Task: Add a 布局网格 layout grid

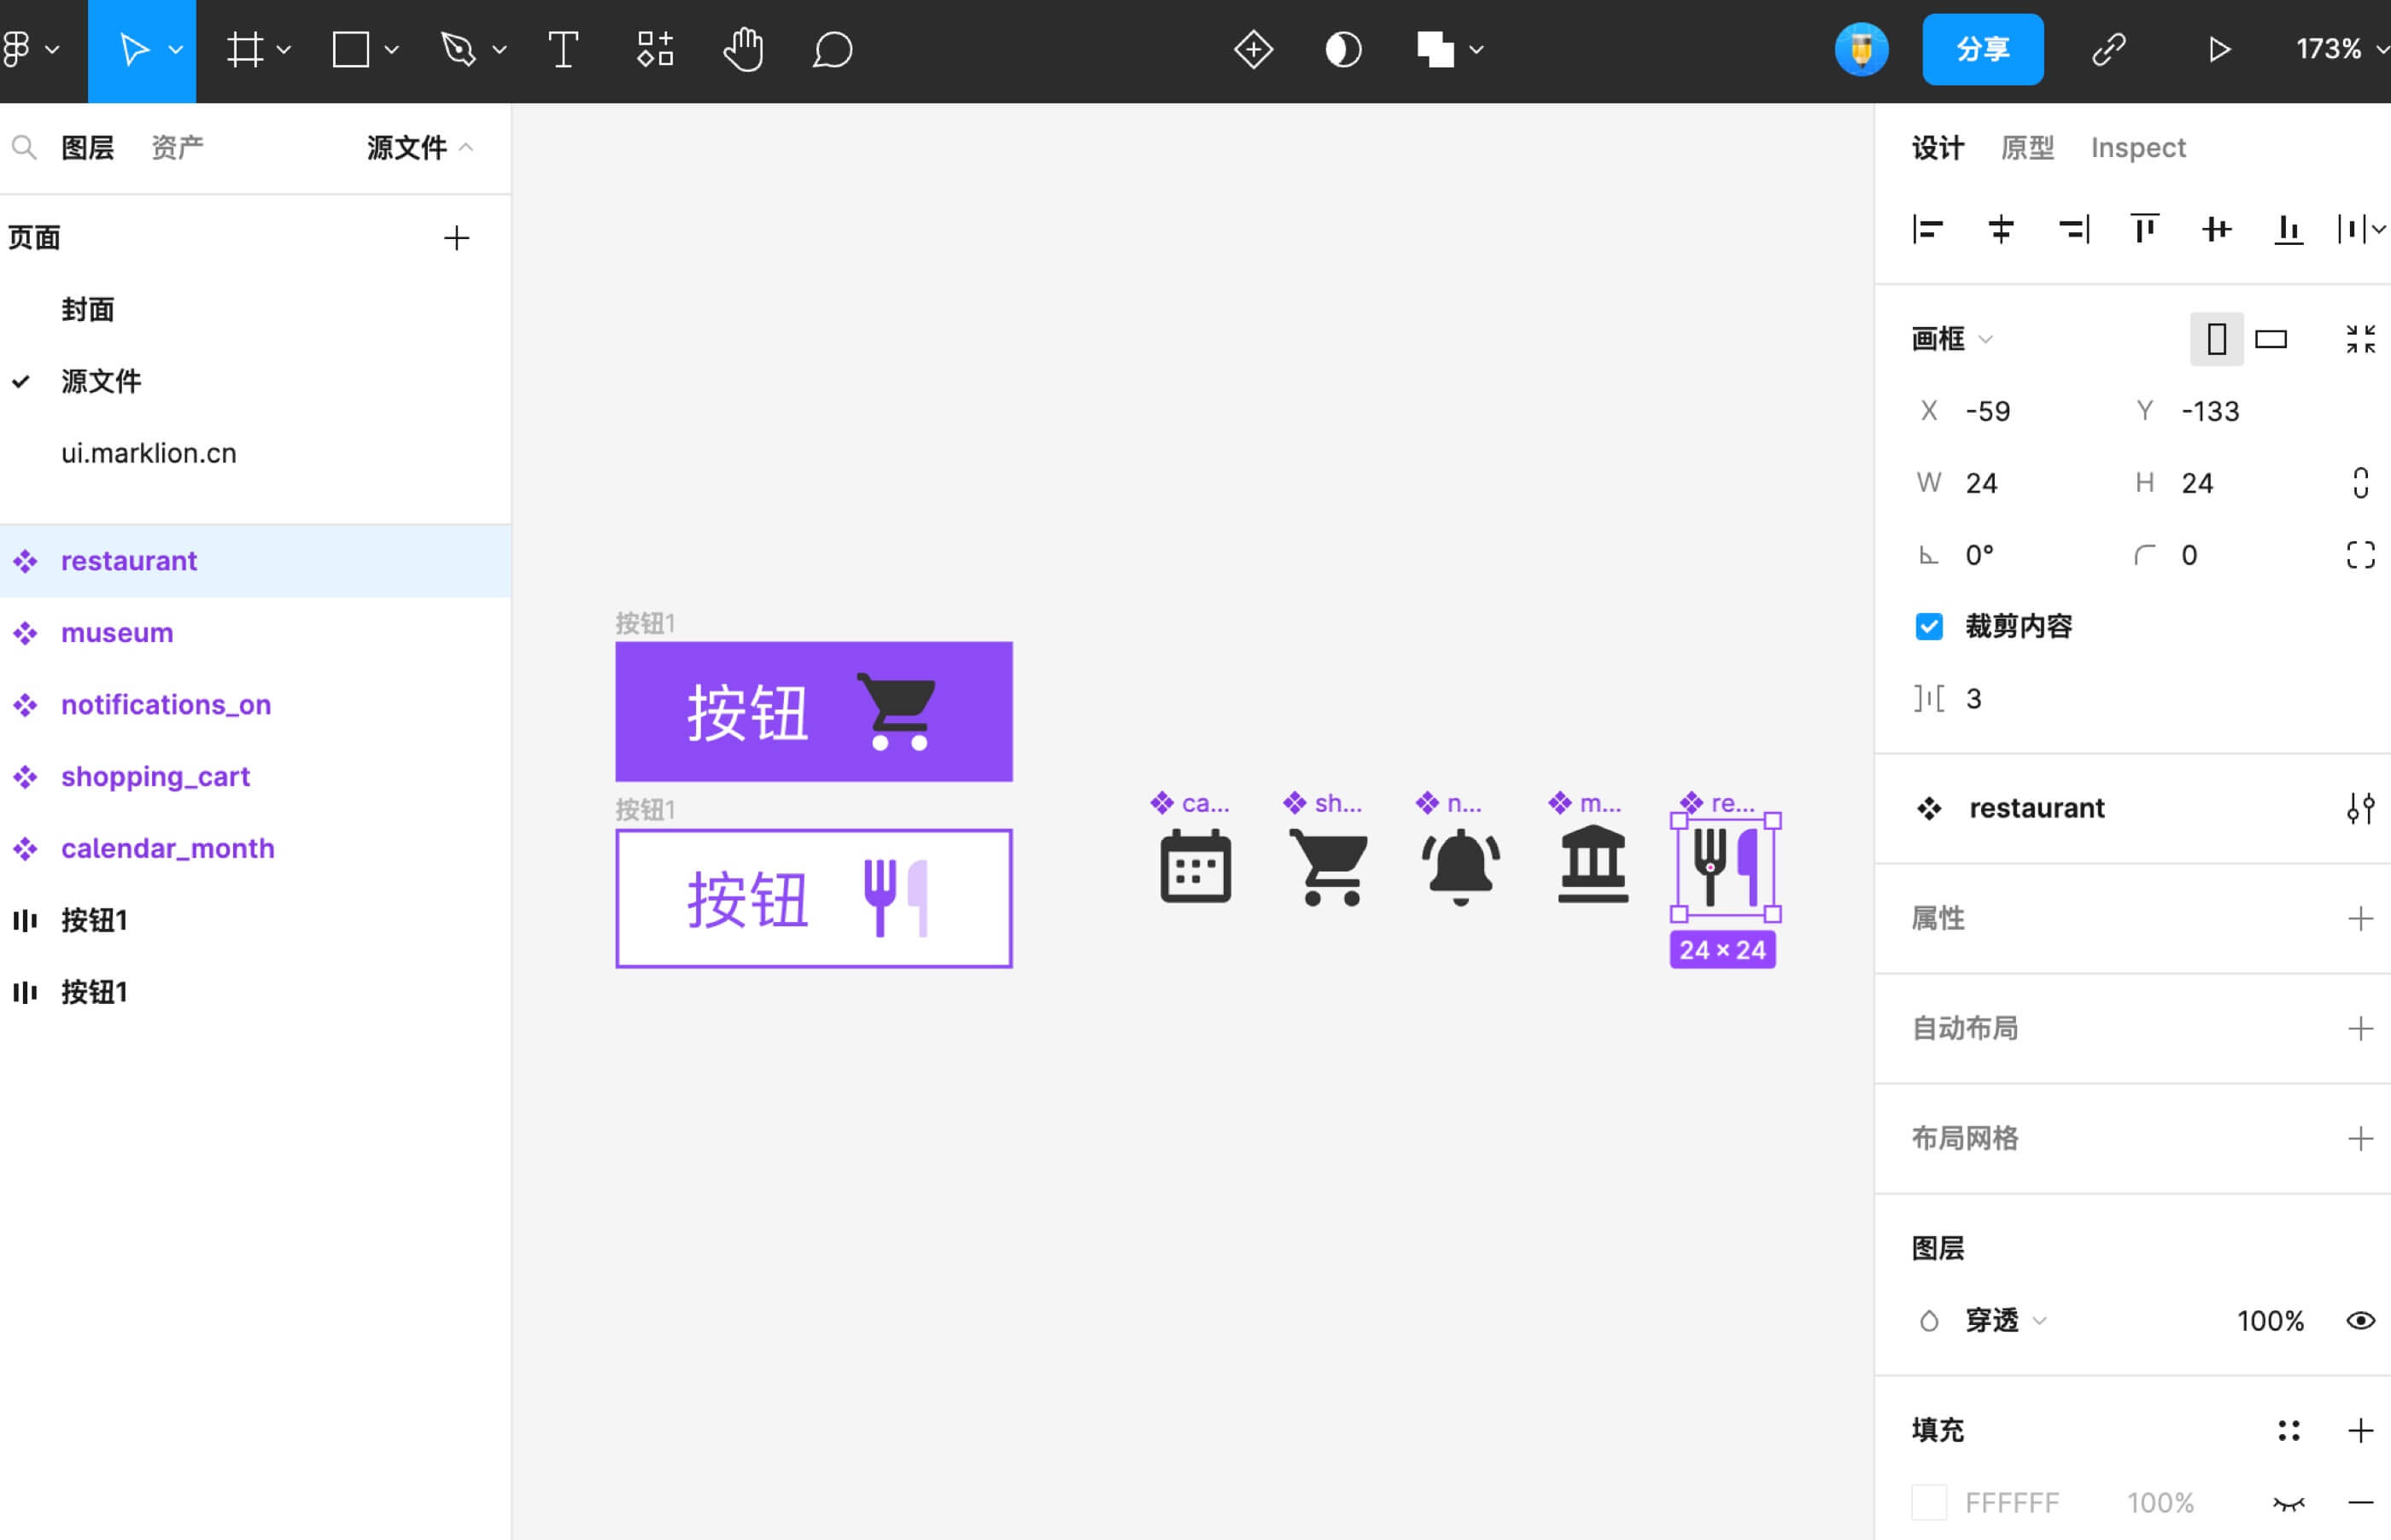Action: 2360,1139
